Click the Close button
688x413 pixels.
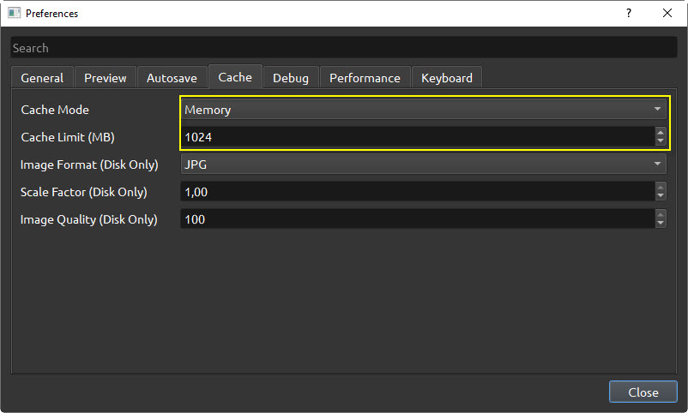coord(643,392)
